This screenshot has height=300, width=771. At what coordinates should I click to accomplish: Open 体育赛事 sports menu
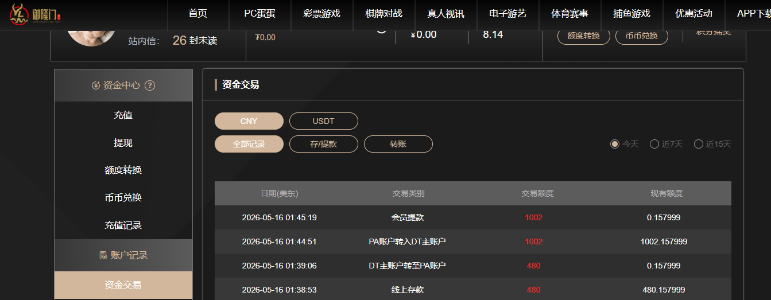[x=569, y=14]
